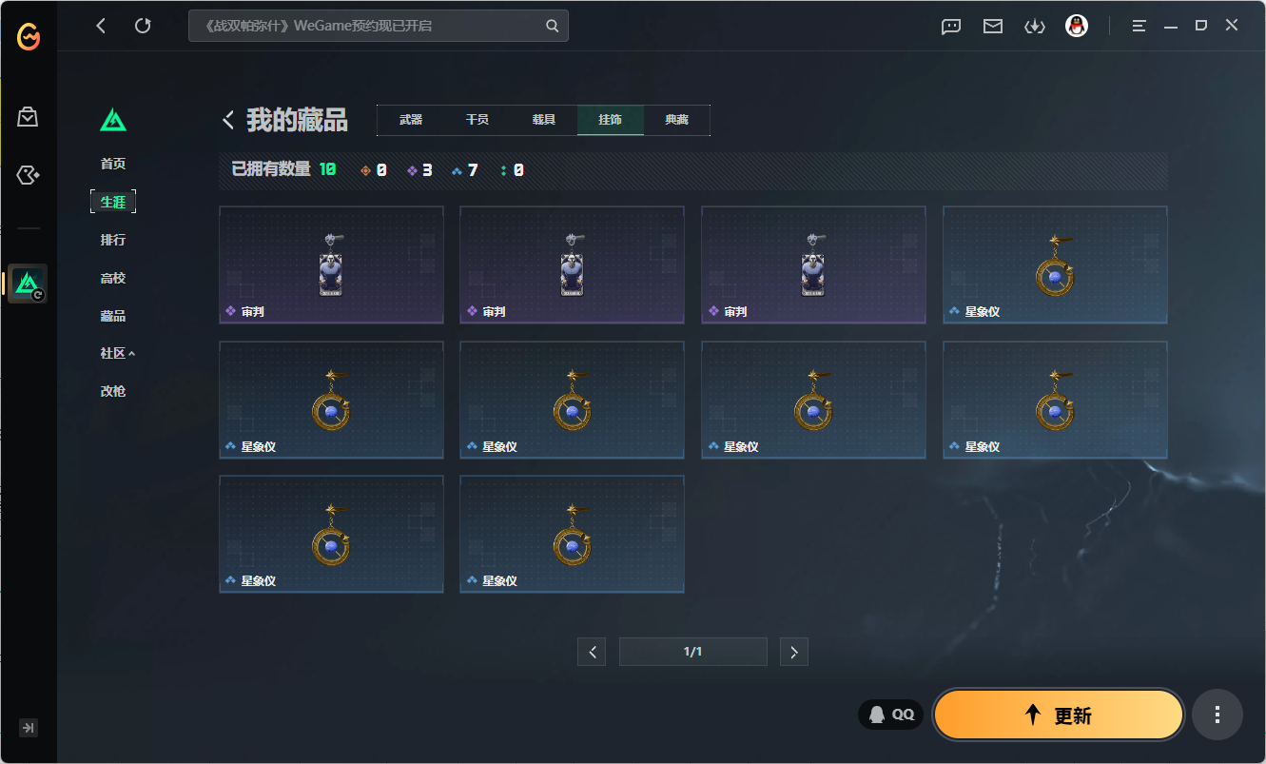Viewport: 1266px width, 764px height.
Task: Click the orange rarity icon in count bar
Action: (x=365, y=171)
